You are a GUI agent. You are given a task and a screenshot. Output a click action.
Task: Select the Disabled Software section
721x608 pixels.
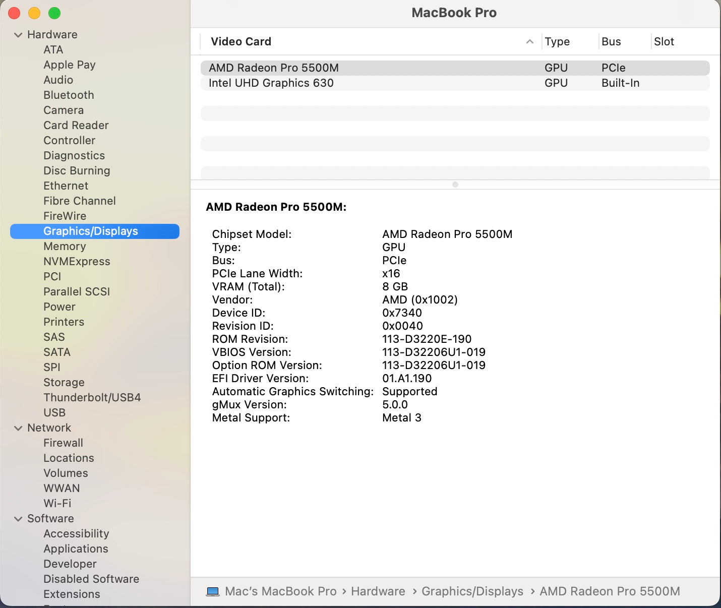point(91,579)
